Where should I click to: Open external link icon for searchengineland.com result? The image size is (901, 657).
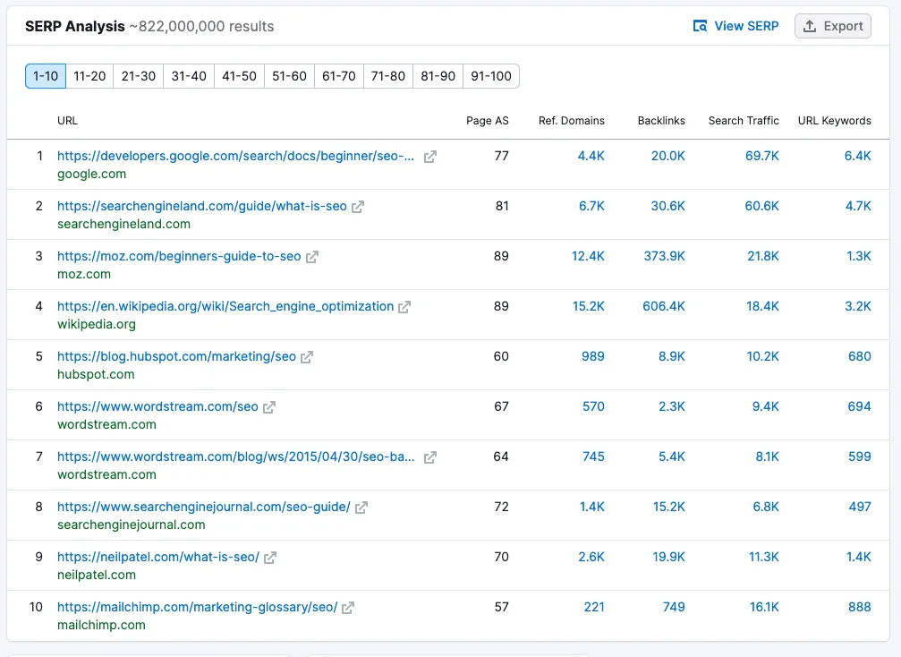click(358, 207)
